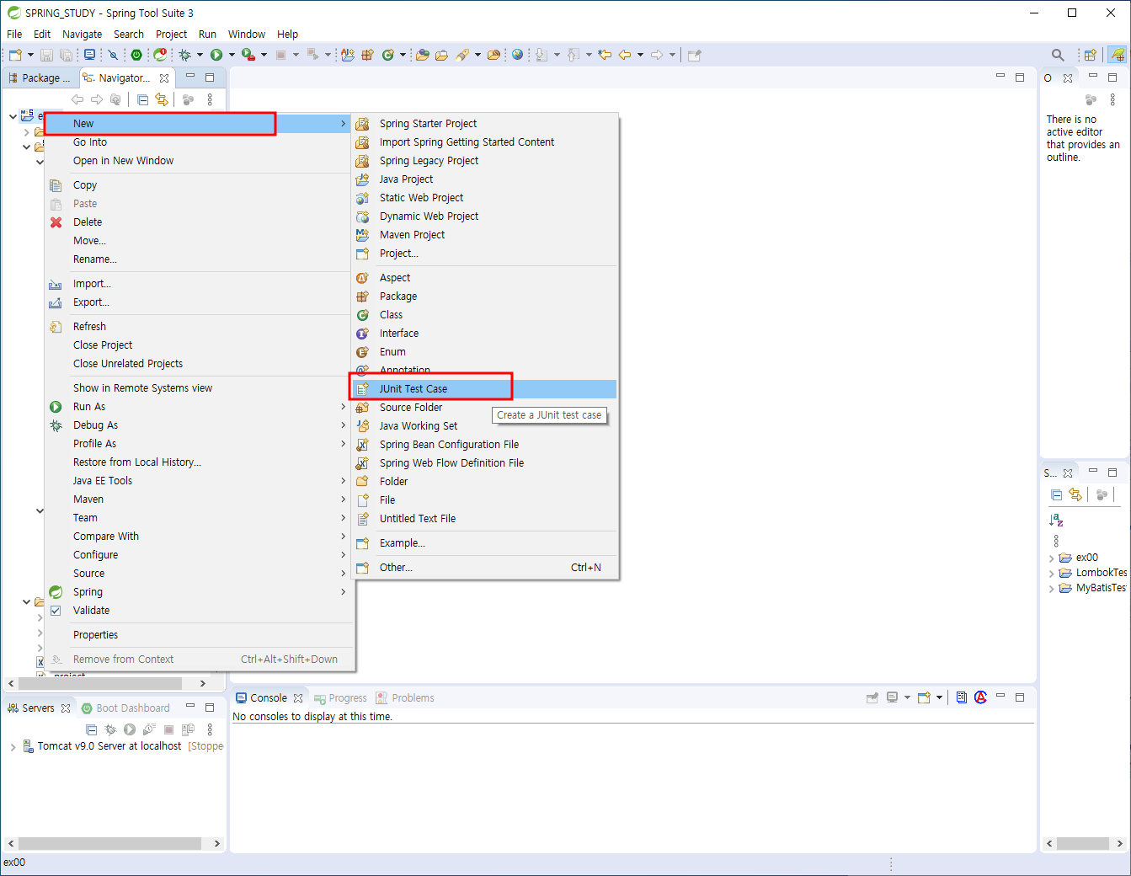
Task: Click the Stop server icon in Servers view
Action: point(168,729)
